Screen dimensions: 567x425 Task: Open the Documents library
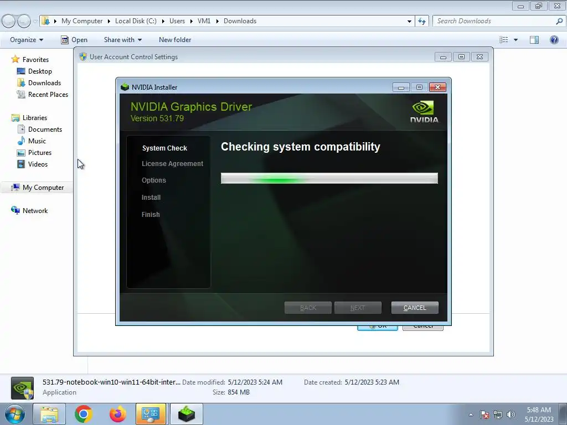(45, 129)
